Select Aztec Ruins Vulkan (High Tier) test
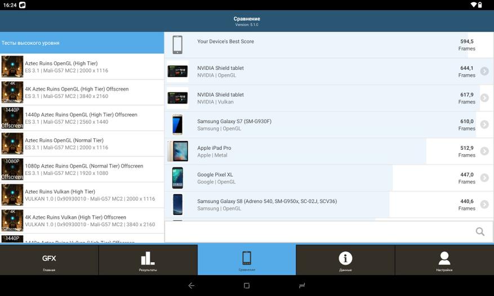The height and width of the screenshot is (296, 494). (82, 195)
